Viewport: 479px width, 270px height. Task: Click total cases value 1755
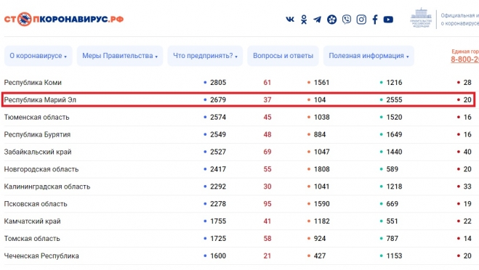tap(218, 221)
